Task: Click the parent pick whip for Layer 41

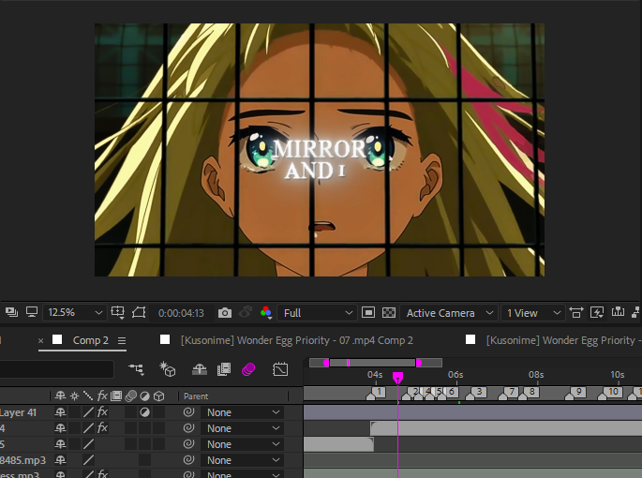Action: pos(188,412)
